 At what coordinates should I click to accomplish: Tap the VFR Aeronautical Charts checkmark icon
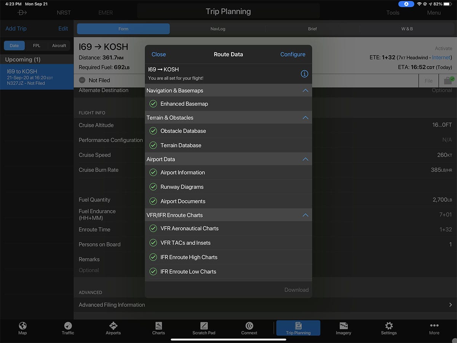tap(153, 228)
